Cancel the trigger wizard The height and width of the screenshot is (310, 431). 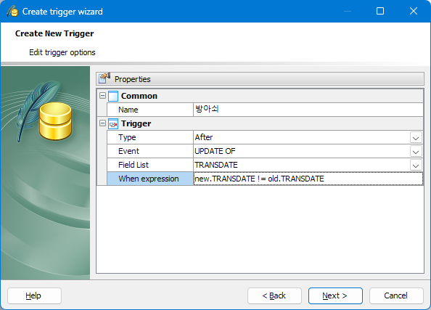pyautogui.click(x=396, y=295)
